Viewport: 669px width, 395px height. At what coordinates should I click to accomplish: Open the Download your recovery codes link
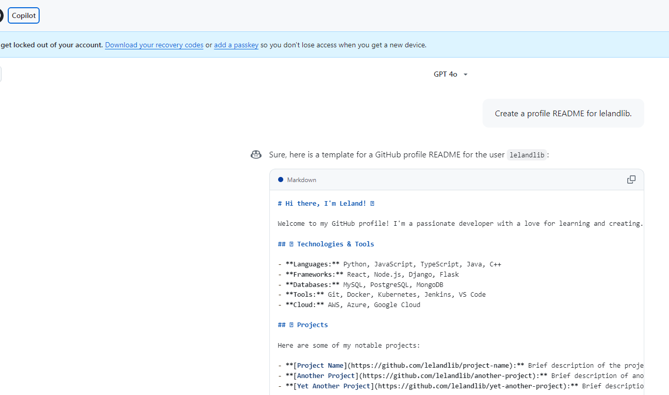point(154,45)
